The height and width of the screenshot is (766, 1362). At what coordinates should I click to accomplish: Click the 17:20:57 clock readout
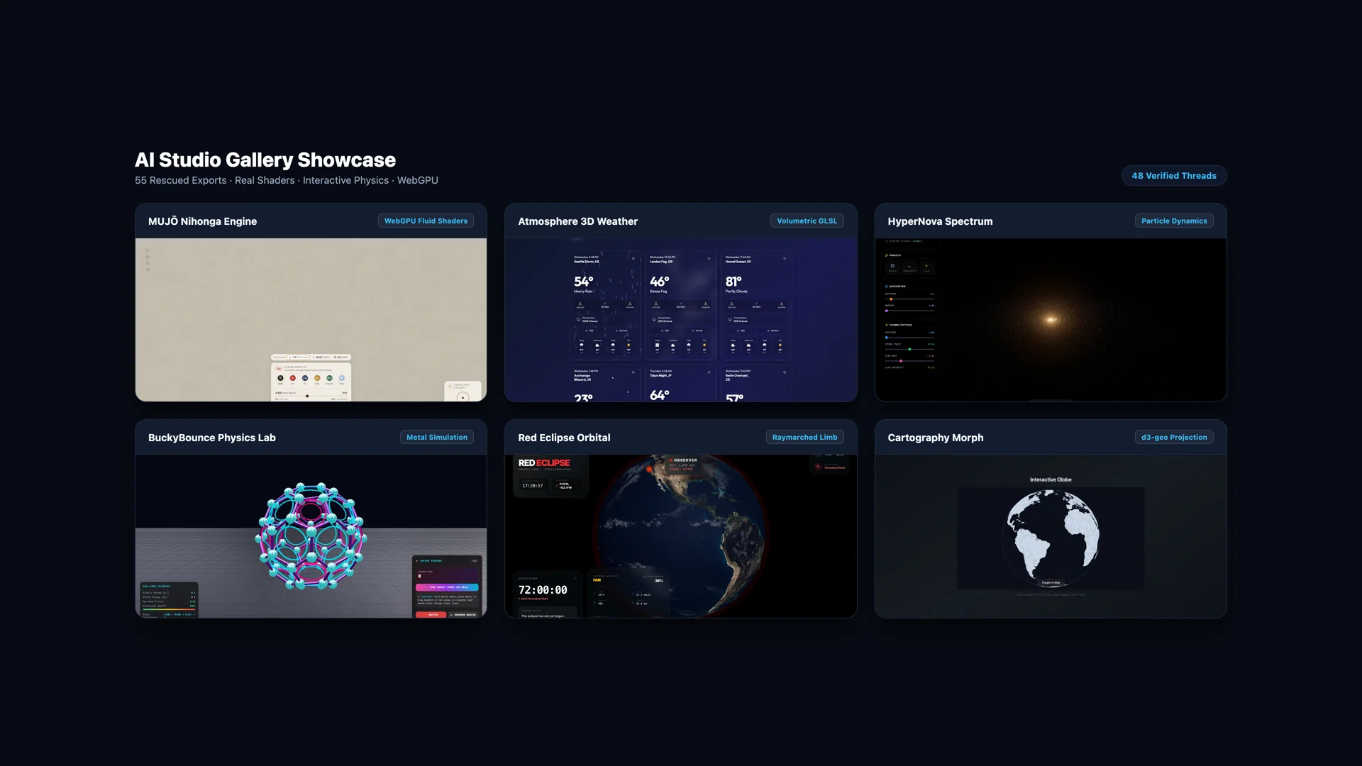(x=532, y=486)
